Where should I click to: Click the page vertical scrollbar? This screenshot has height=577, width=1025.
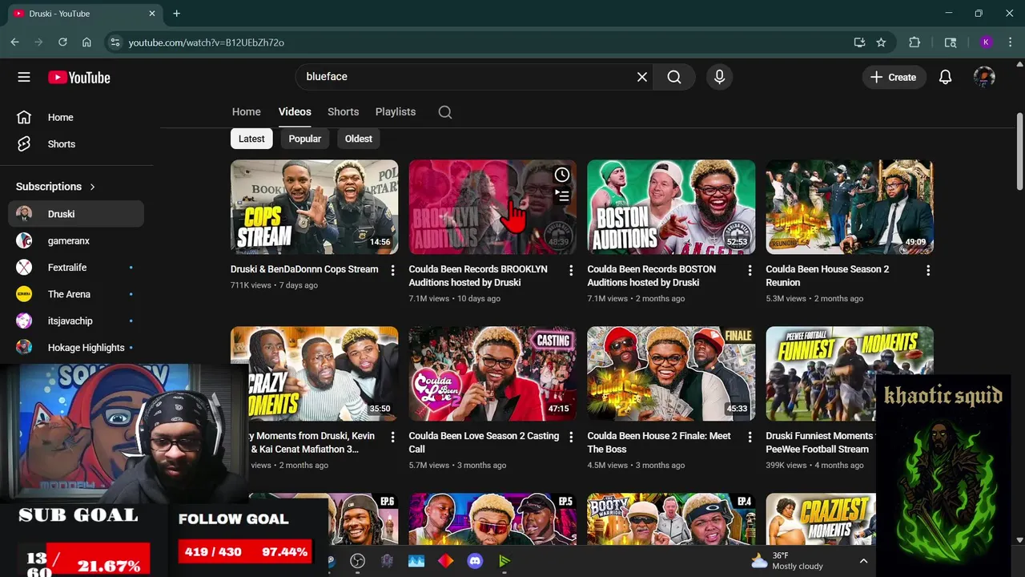(x=1019, y=152)
